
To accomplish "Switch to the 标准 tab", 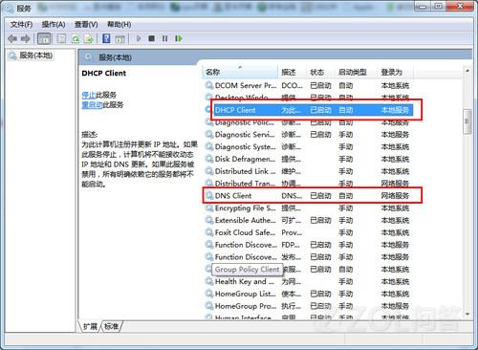I will pos(111,326).
